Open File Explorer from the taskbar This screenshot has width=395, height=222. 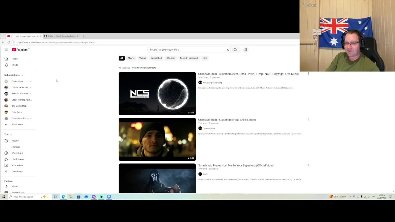pos(71,197)
